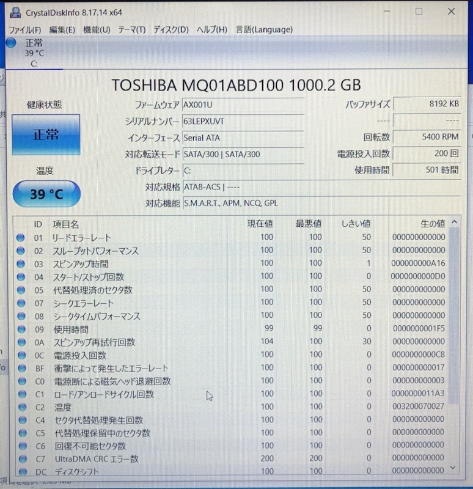Open the 機能(U) menu
Image resolution: width=473 pixels, height=489 pixels.
(x=97, y=30)
